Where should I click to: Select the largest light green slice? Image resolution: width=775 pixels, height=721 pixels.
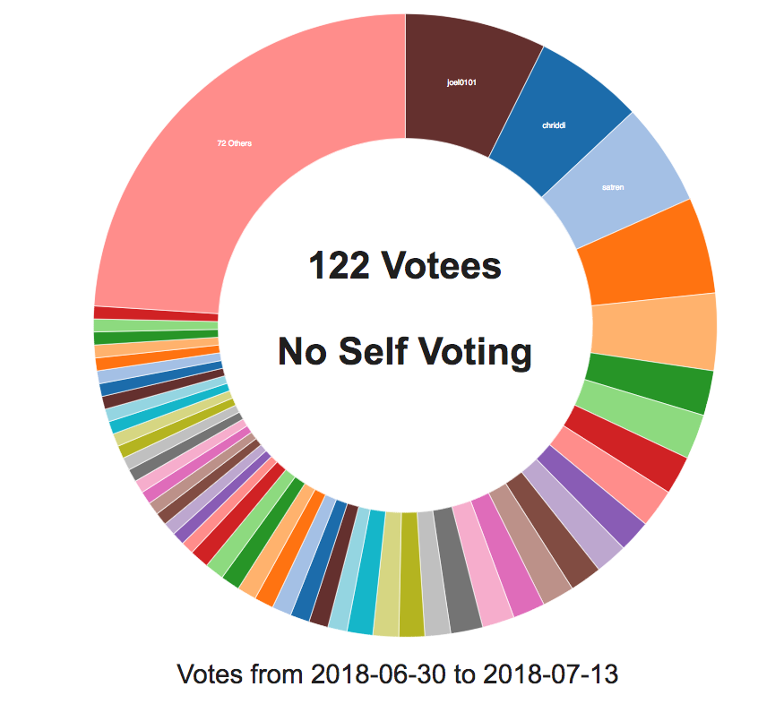coord(640,414)
